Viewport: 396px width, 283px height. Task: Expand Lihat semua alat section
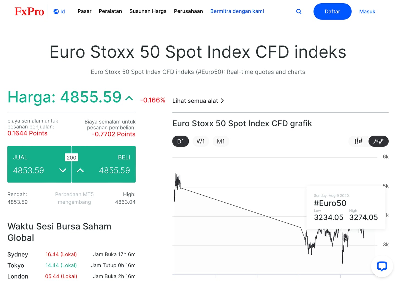pos(198,100)
